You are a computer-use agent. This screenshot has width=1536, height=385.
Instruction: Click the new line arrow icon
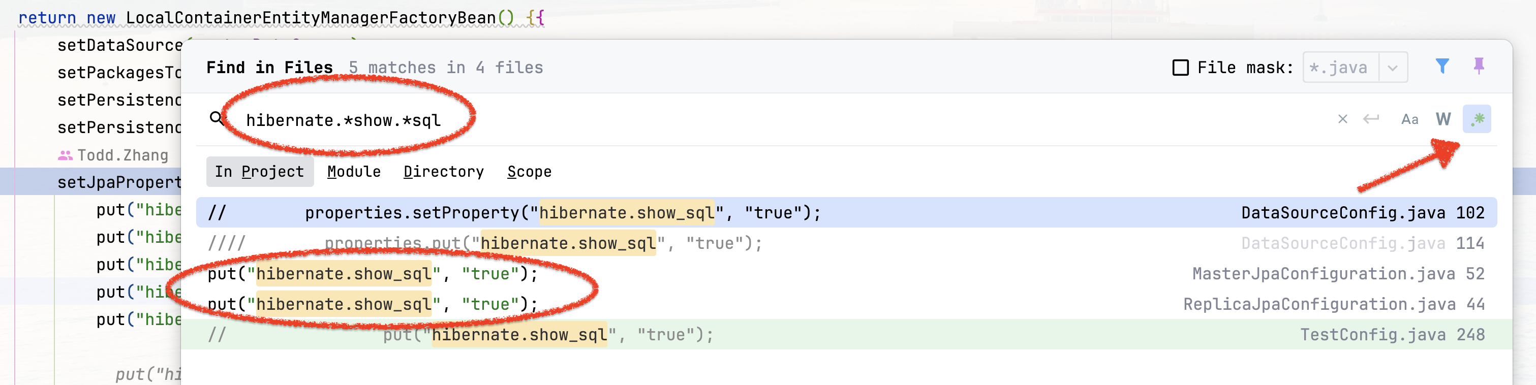click(1371, 119)
